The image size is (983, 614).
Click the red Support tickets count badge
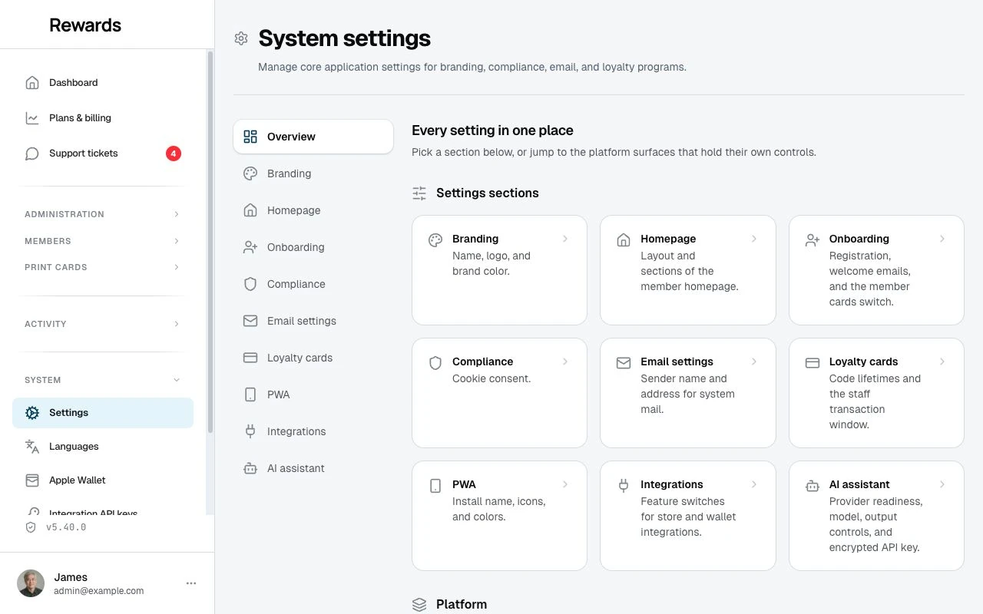(174, 153)
